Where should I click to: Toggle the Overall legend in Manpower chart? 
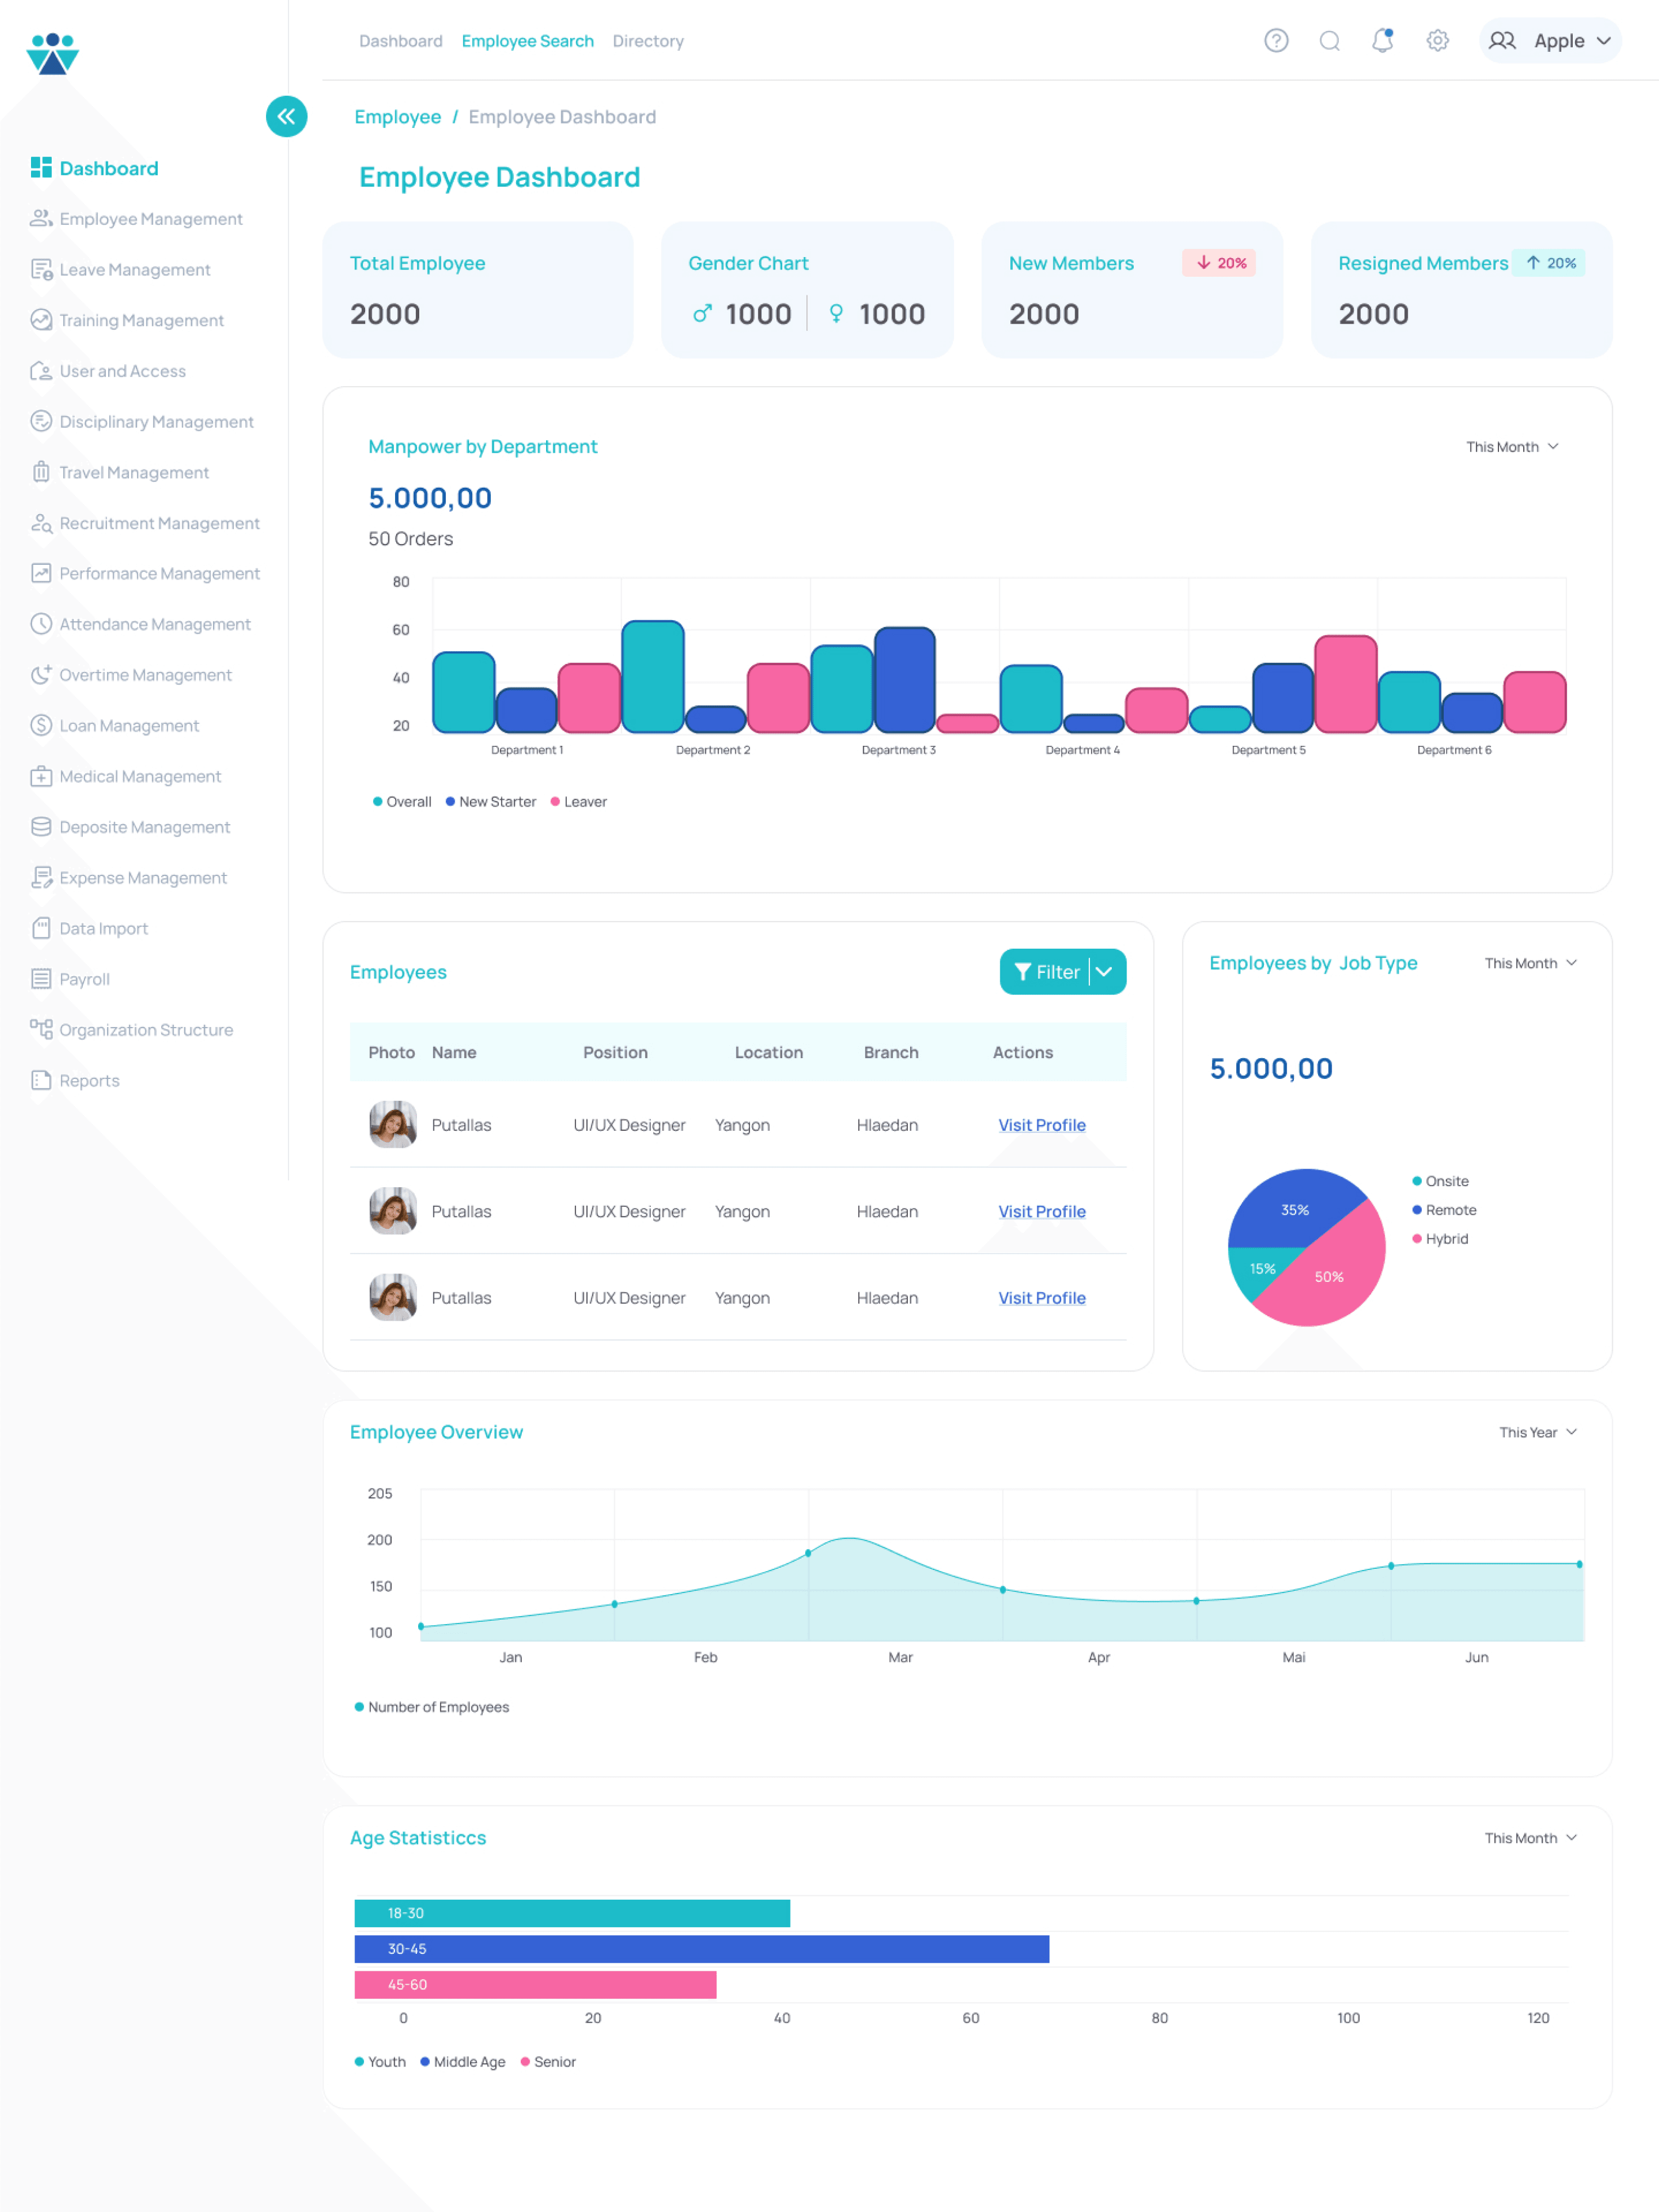coord(402,802)
